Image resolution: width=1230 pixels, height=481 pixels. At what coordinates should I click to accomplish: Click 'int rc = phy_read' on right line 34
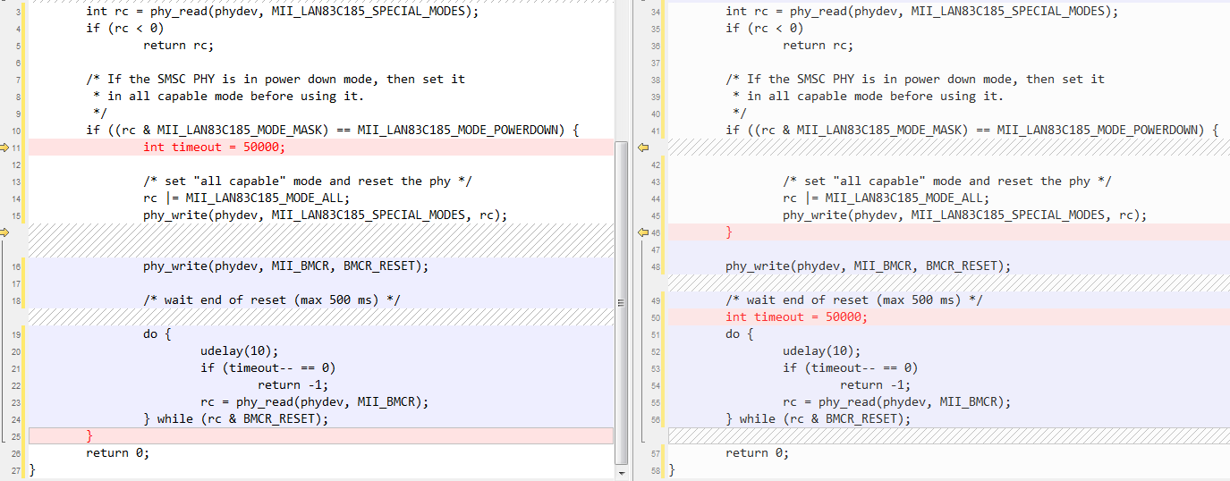(x=786, y=12)
